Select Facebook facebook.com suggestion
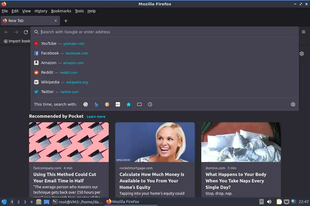The height and width of the screenshot is (206, 310). [x=165, y=53]
